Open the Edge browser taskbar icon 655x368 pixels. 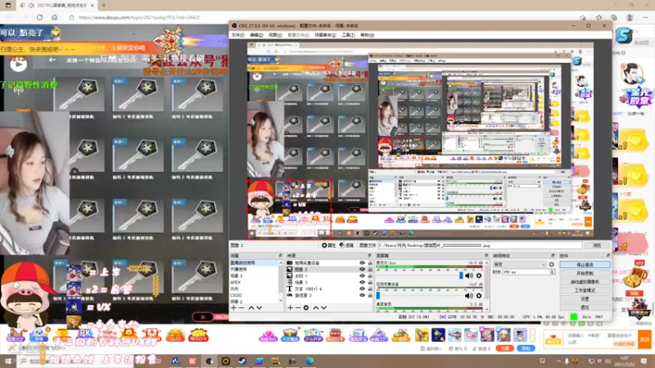click(x=309, y=361)
